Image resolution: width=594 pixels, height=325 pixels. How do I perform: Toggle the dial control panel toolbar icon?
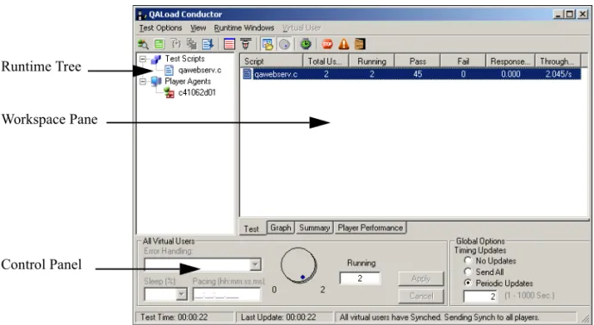point(284,44)
